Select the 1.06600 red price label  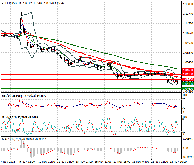click(188, 70)
